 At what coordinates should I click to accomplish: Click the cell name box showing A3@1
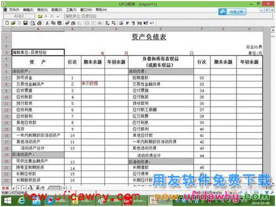click(x=19, y=16)
